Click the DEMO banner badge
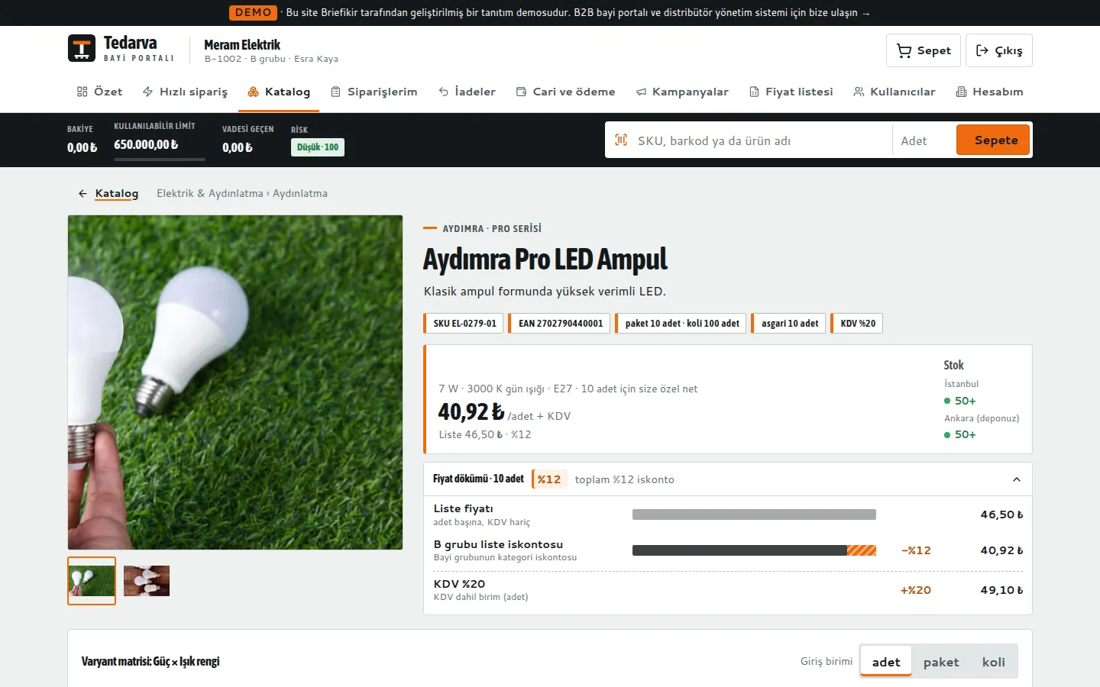 [x=253, y=13]
